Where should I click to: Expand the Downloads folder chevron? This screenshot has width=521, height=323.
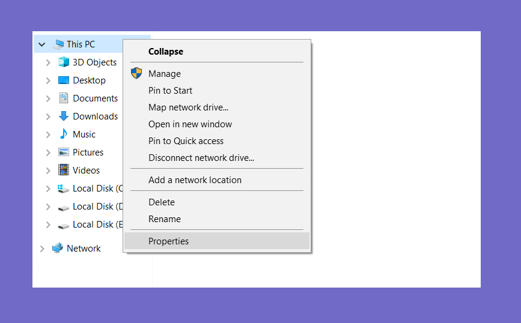pos(48,116)
